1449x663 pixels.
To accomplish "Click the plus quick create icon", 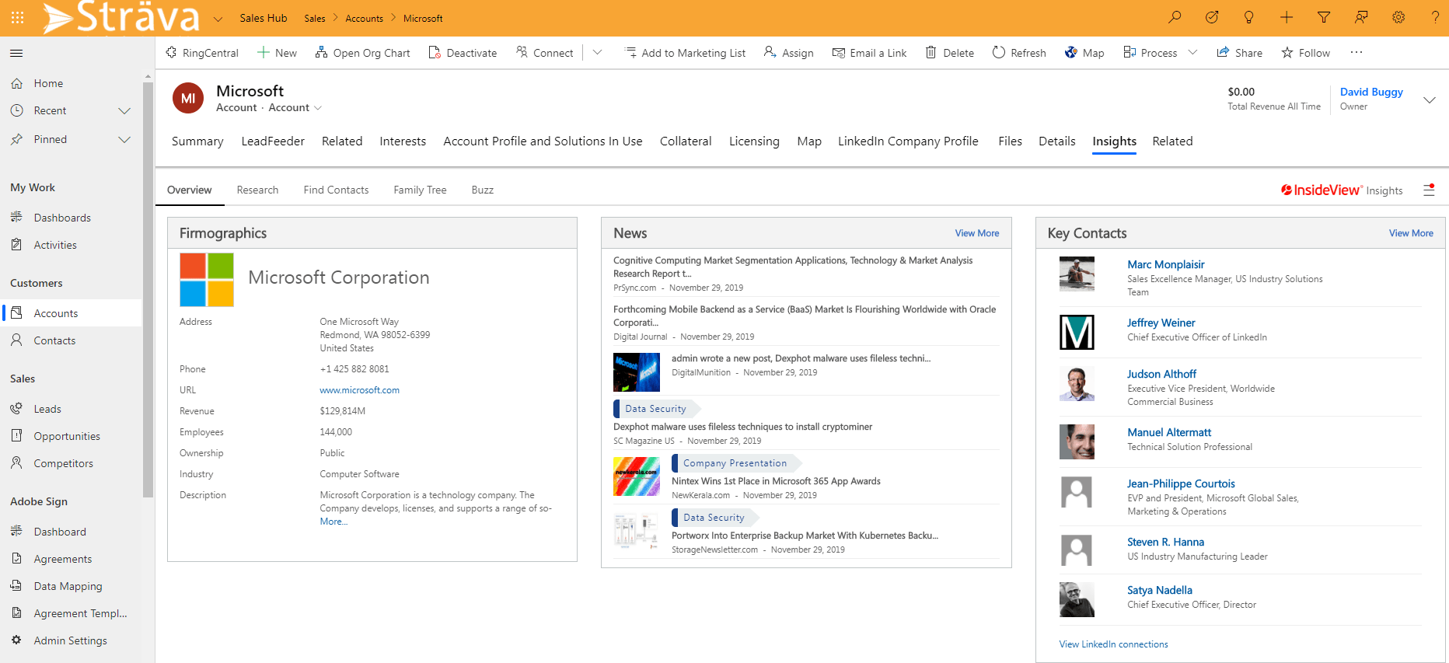I will (1287, 17).
